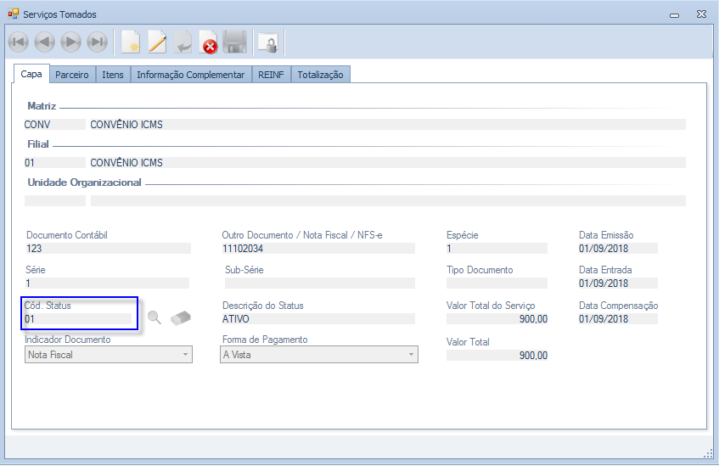This screenshot has width=719, height=466.
Task: Go to the next record
Action: point(70,42)
